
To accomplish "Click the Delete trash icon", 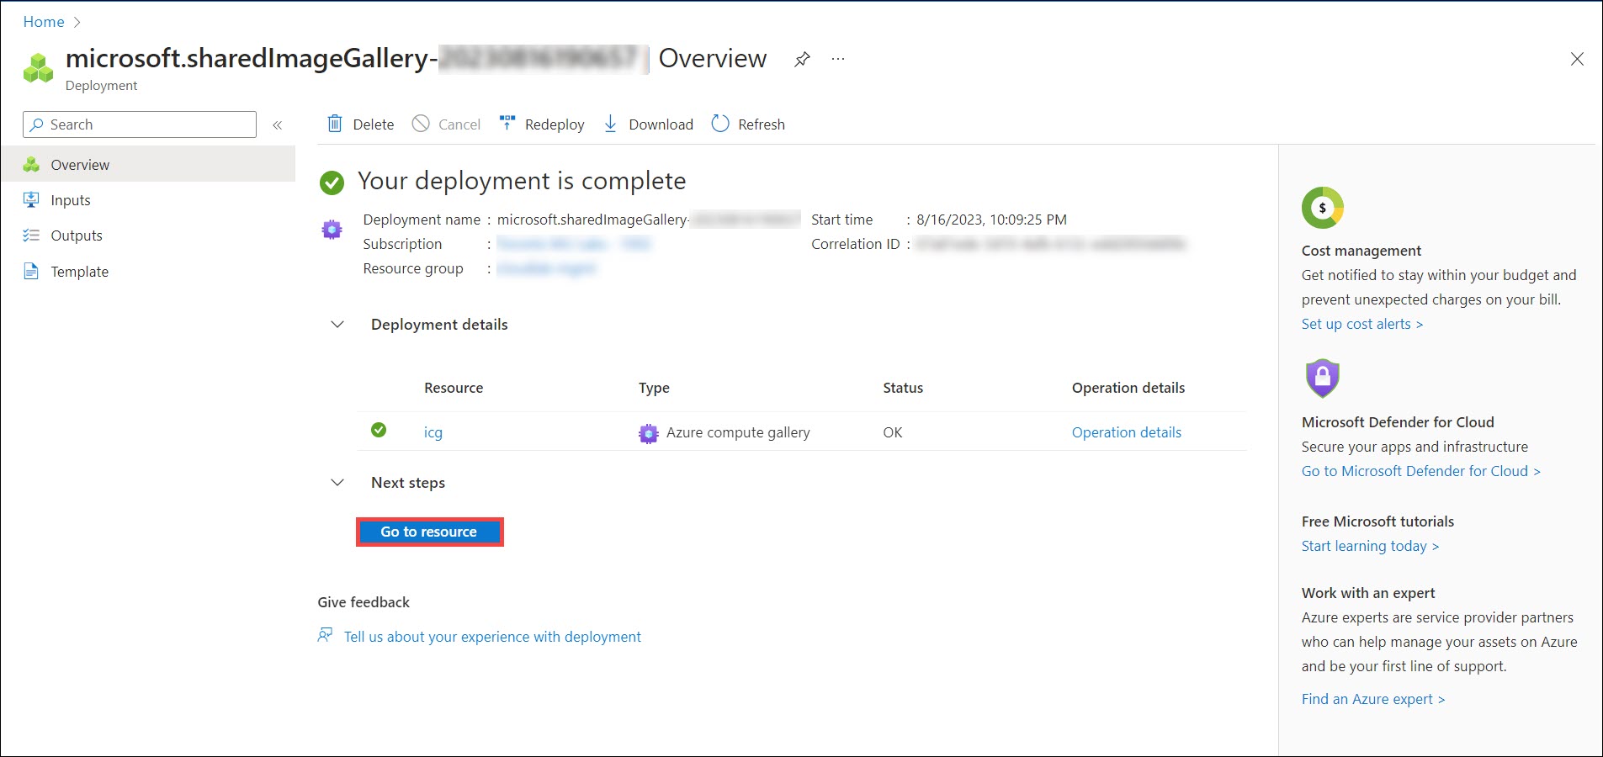I will [335, 124].
